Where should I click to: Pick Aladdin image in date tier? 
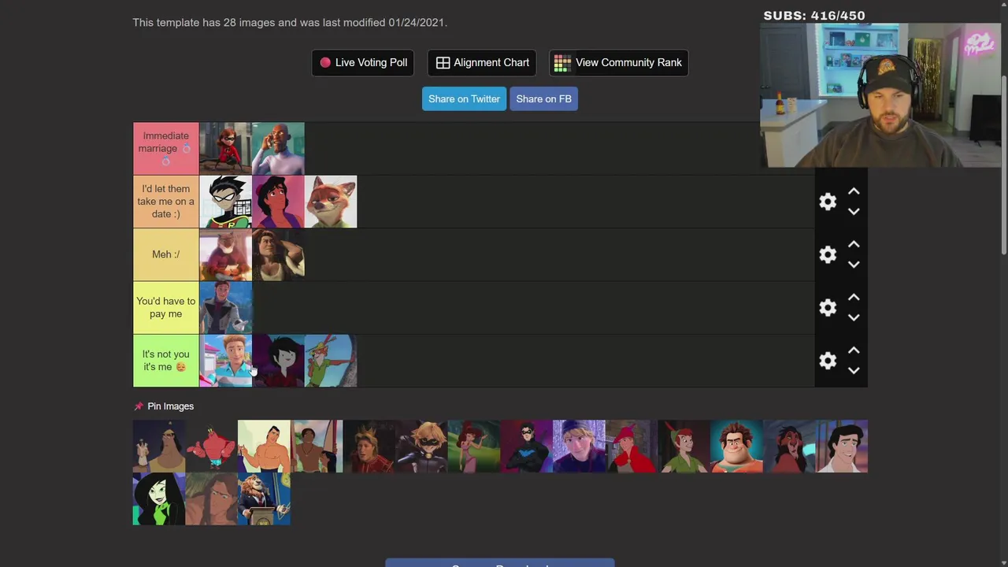tap(278, 202)
